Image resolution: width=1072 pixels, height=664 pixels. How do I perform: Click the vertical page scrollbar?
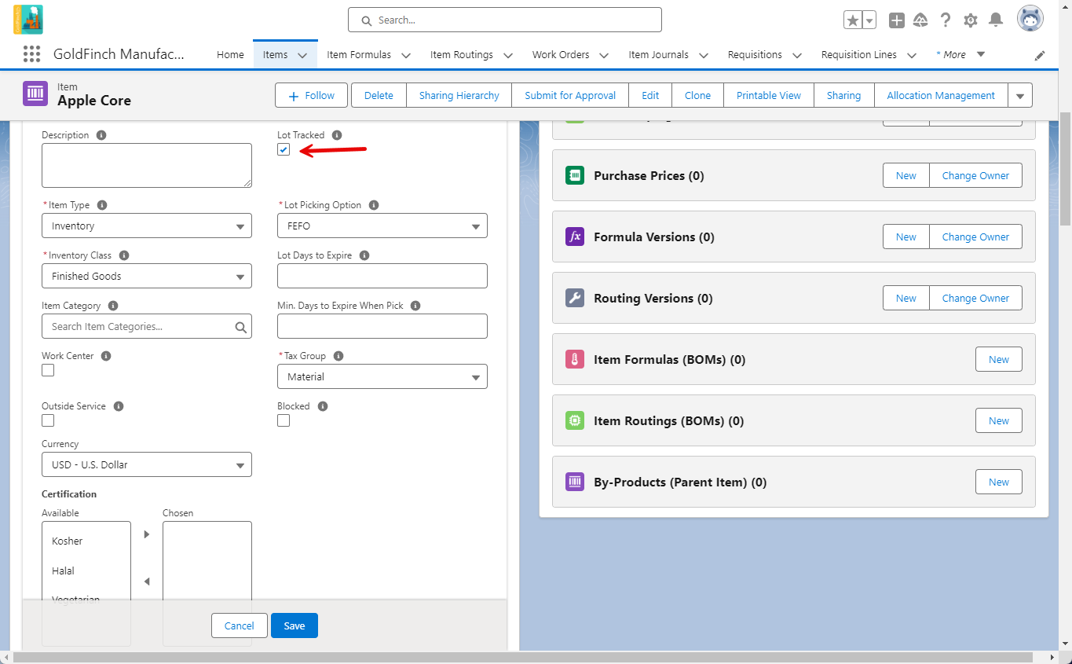[x=1065, y=169]
